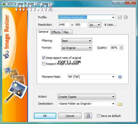This screenshot has width=138, height=124.
Task: Click the Quality value field showing 80%
Action: 115,48
